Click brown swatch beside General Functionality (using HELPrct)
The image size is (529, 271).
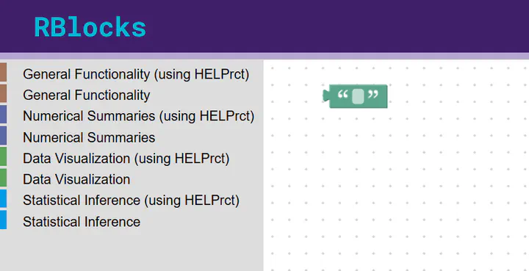(x=3, y=72)
